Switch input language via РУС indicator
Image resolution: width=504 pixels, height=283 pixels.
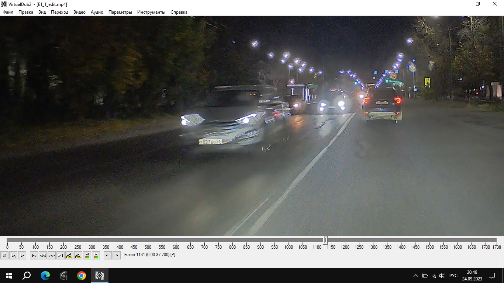click(x=453, y=276)
